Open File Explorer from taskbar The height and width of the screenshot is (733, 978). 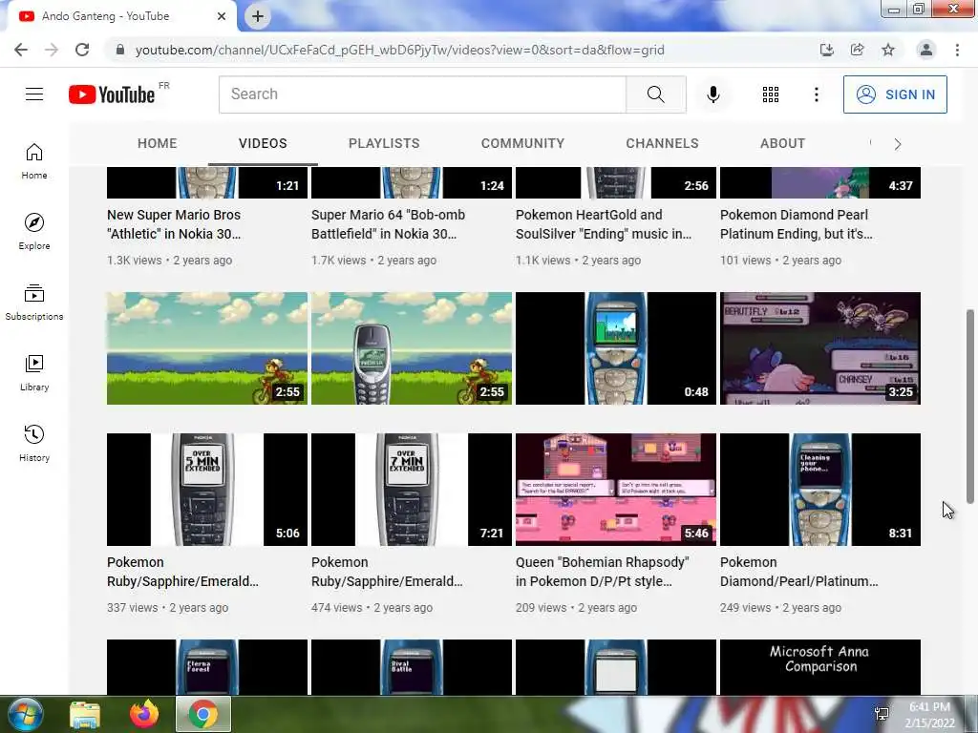pyautogui.click(x=85, y=714)
